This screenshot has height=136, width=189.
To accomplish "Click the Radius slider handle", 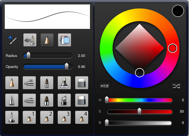I will [x=28, y=55].
